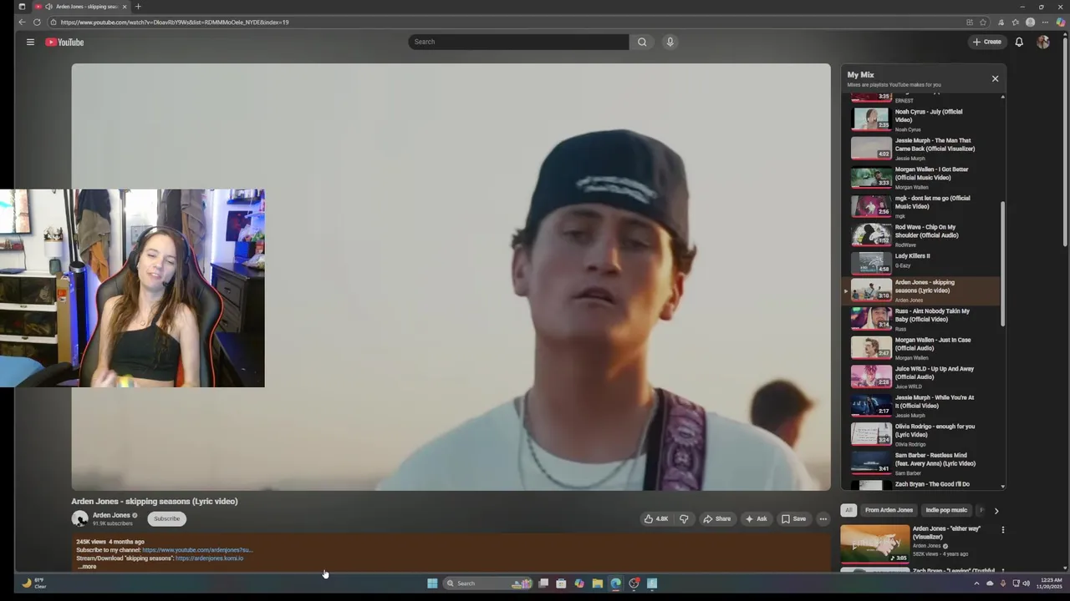Select From Arden Jones chip
The height and width of the screenshot is (601, 1070).
pyautogui.click(x=889, y=510)
